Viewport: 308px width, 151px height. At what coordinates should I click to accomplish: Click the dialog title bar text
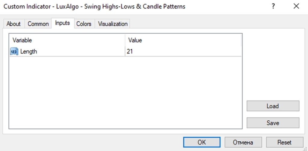pos(94,7)
